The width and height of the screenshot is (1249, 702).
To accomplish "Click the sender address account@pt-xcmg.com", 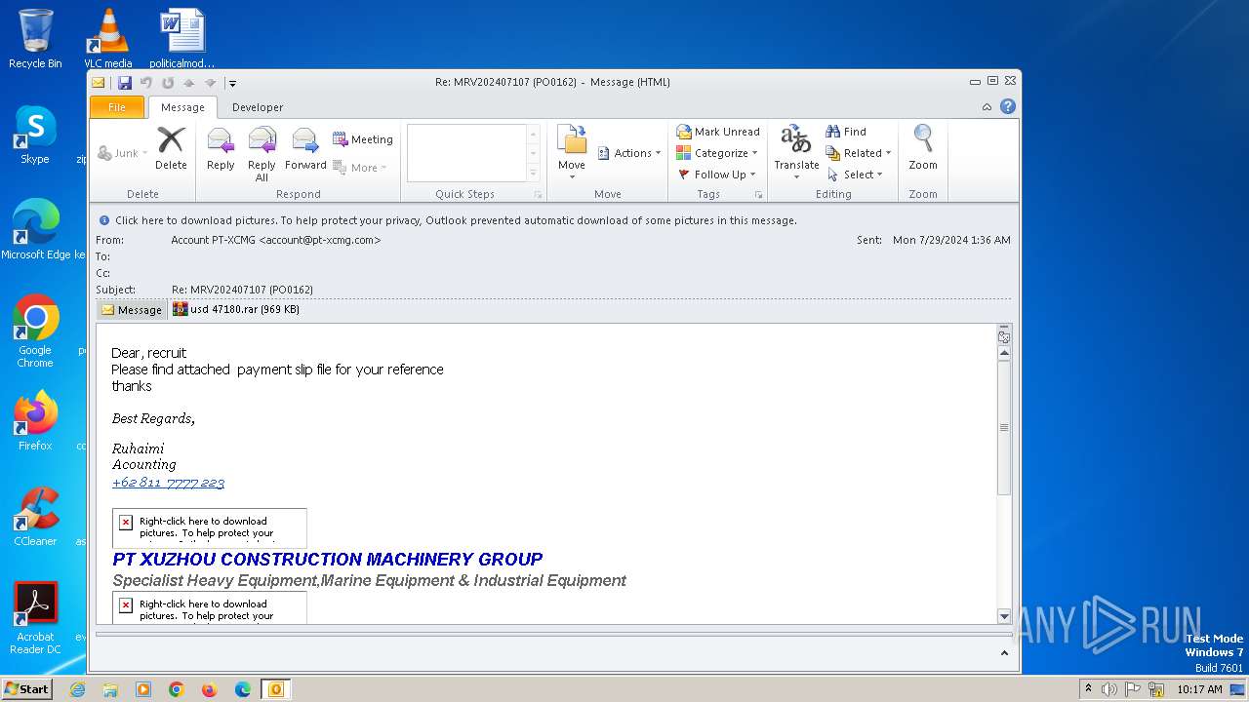I will [320, 240].
